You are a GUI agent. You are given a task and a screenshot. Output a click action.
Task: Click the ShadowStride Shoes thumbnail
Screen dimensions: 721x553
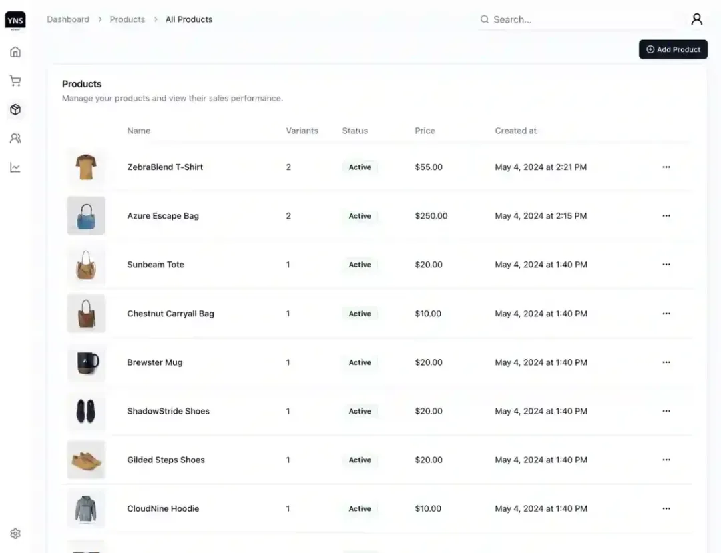click(86, 411)
